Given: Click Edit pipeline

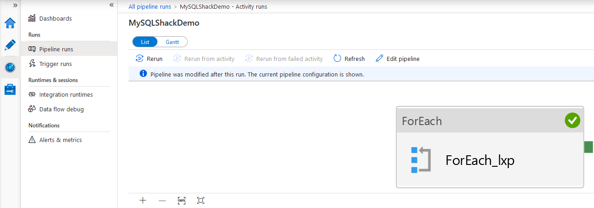Looking at the screenshot, I should pos(397,59).
